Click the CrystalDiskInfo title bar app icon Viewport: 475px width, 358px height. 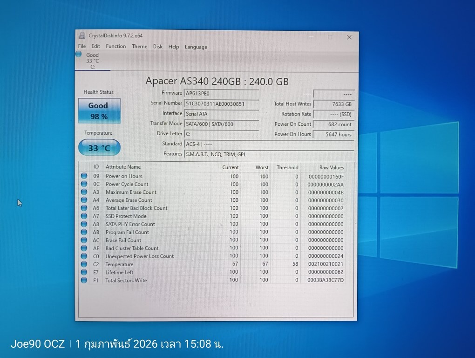tap(82, 36)
